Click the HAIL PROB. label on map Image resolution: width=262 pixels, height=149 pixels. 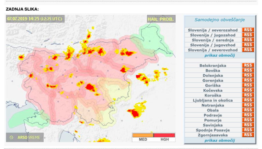coord(161,19)
